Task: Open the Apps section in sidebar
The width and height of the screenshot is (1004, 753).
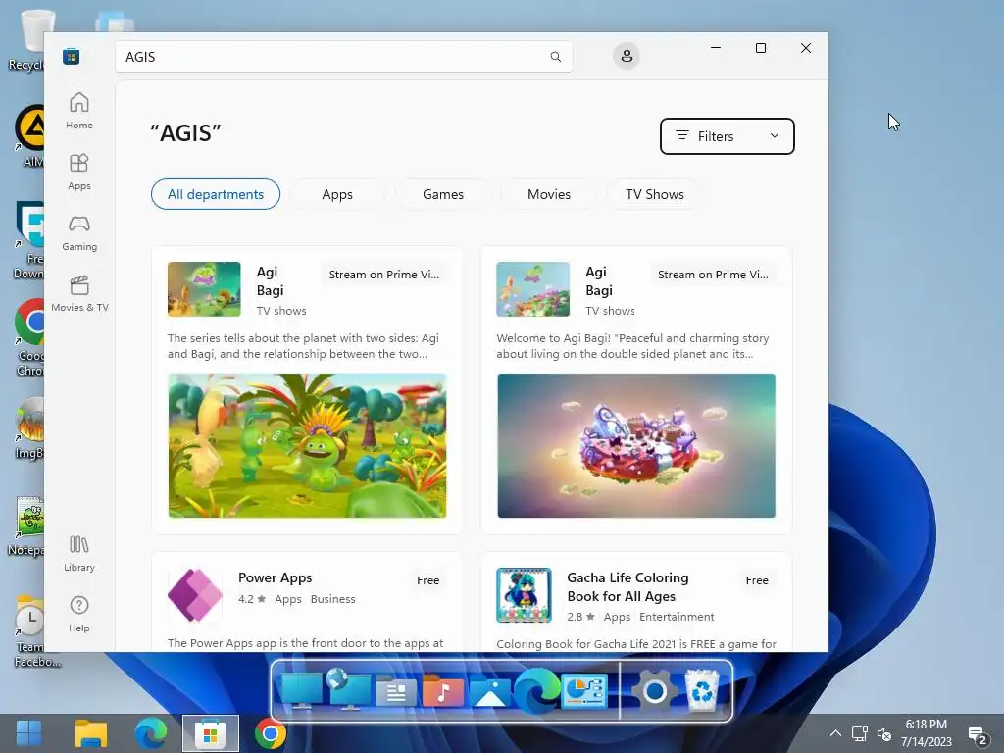Action: (79, 172)
